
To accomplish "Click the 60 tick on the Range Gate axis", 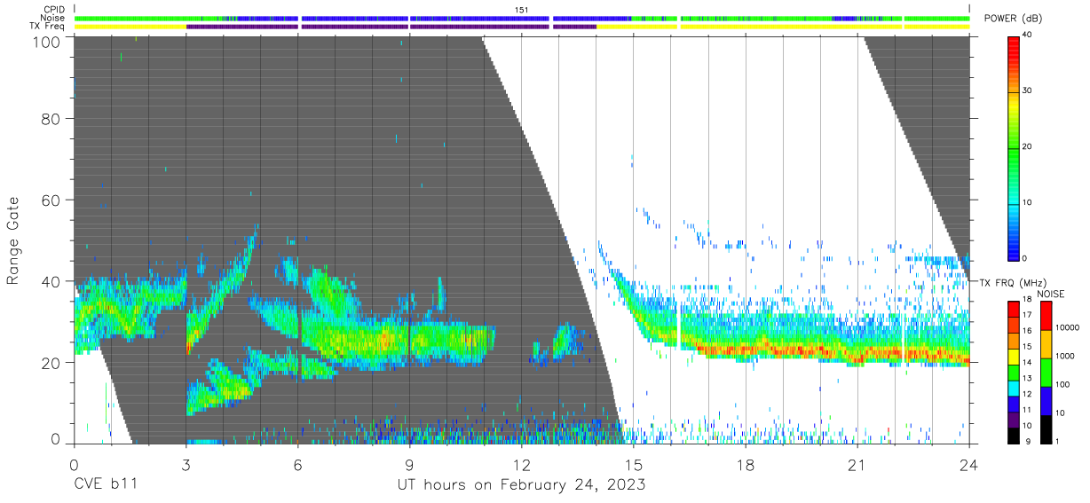I will [x=52, y=200].
